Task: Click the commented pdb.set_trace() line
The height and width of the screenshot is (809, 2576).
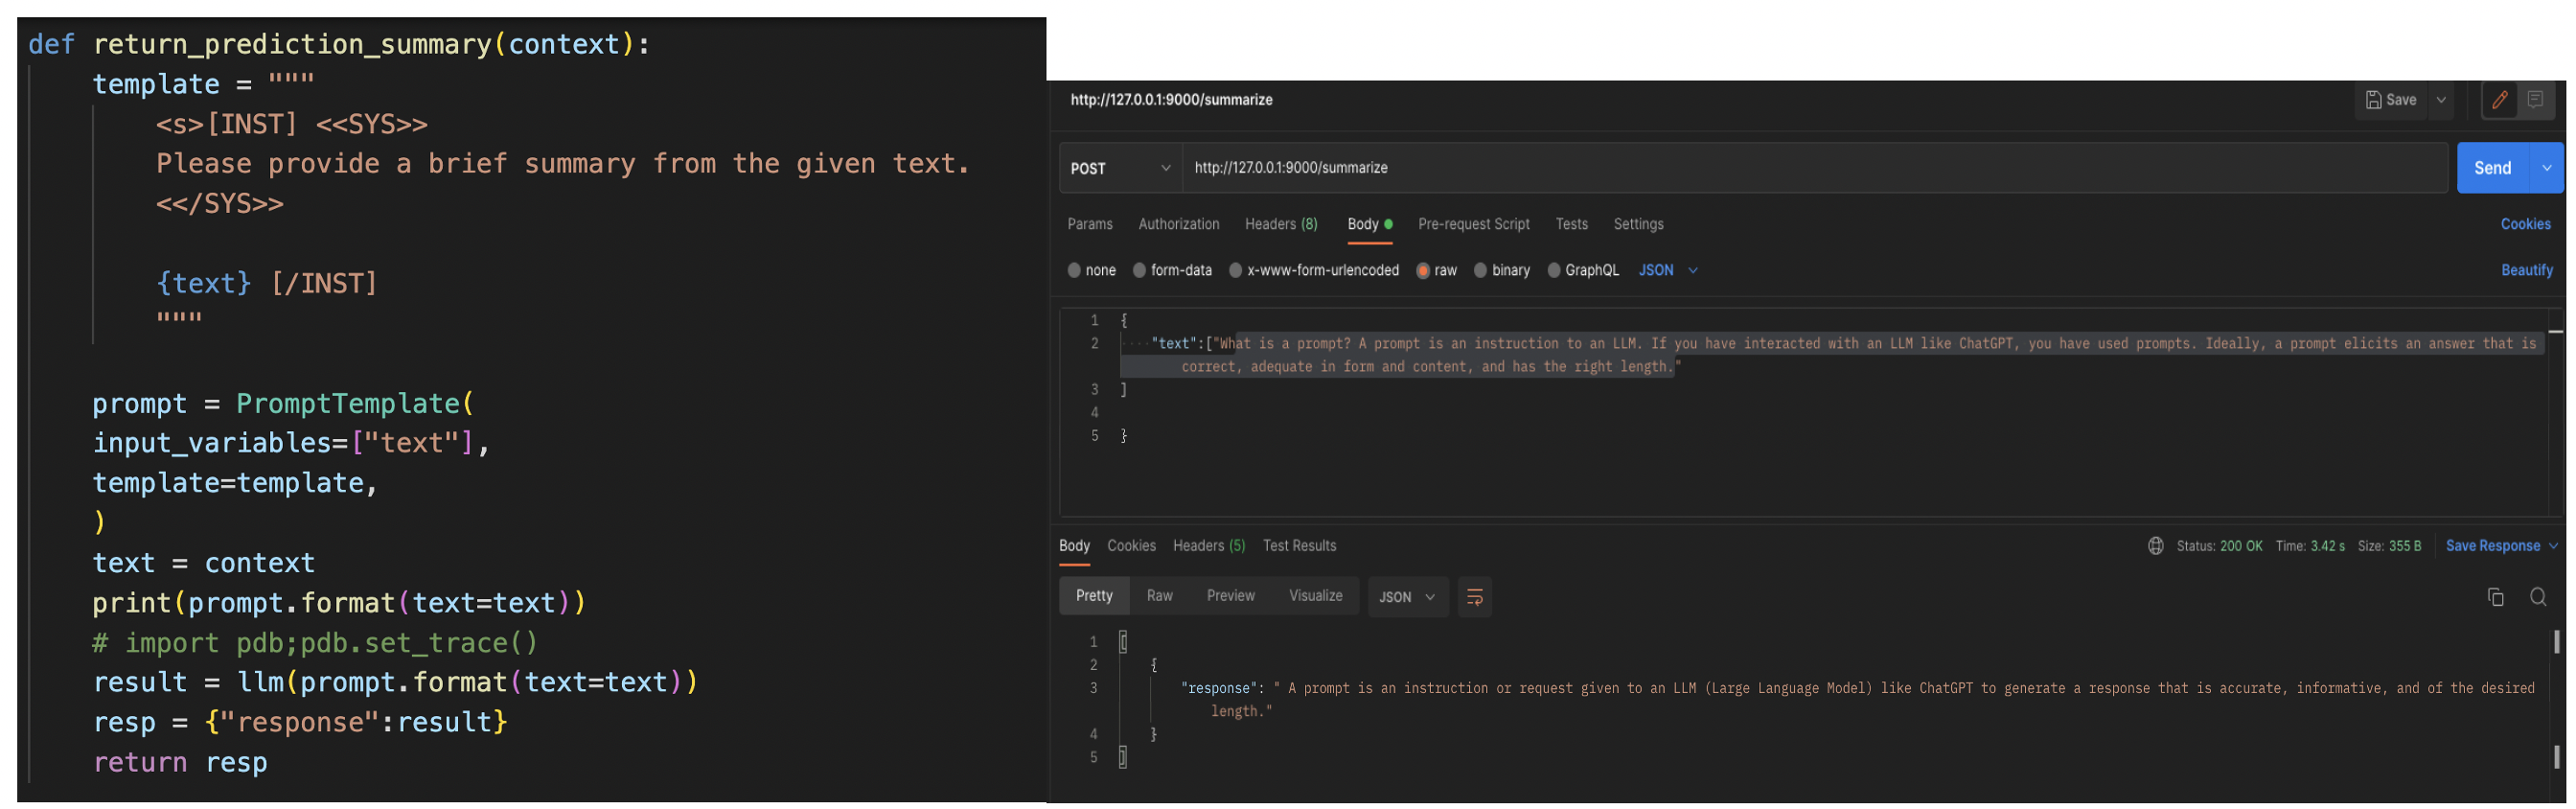Action: click(x=315, y=642)
